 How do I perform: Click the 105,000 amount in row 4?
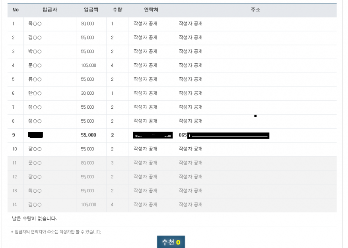[x=88, y=66]
